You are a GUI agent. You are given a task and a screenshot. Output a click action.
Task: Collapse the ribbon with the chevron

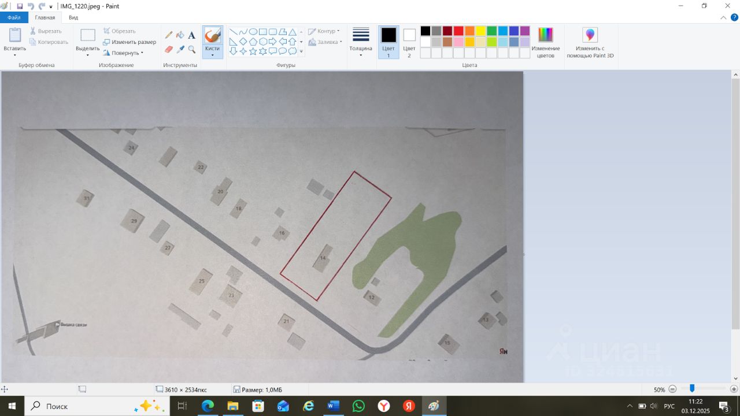723,17
